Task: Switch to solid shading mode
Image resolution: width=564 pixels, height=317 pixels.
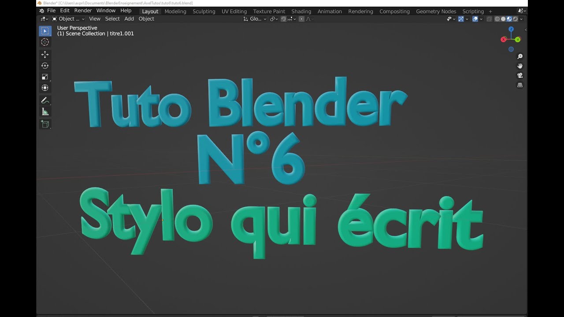Action: 503,19
